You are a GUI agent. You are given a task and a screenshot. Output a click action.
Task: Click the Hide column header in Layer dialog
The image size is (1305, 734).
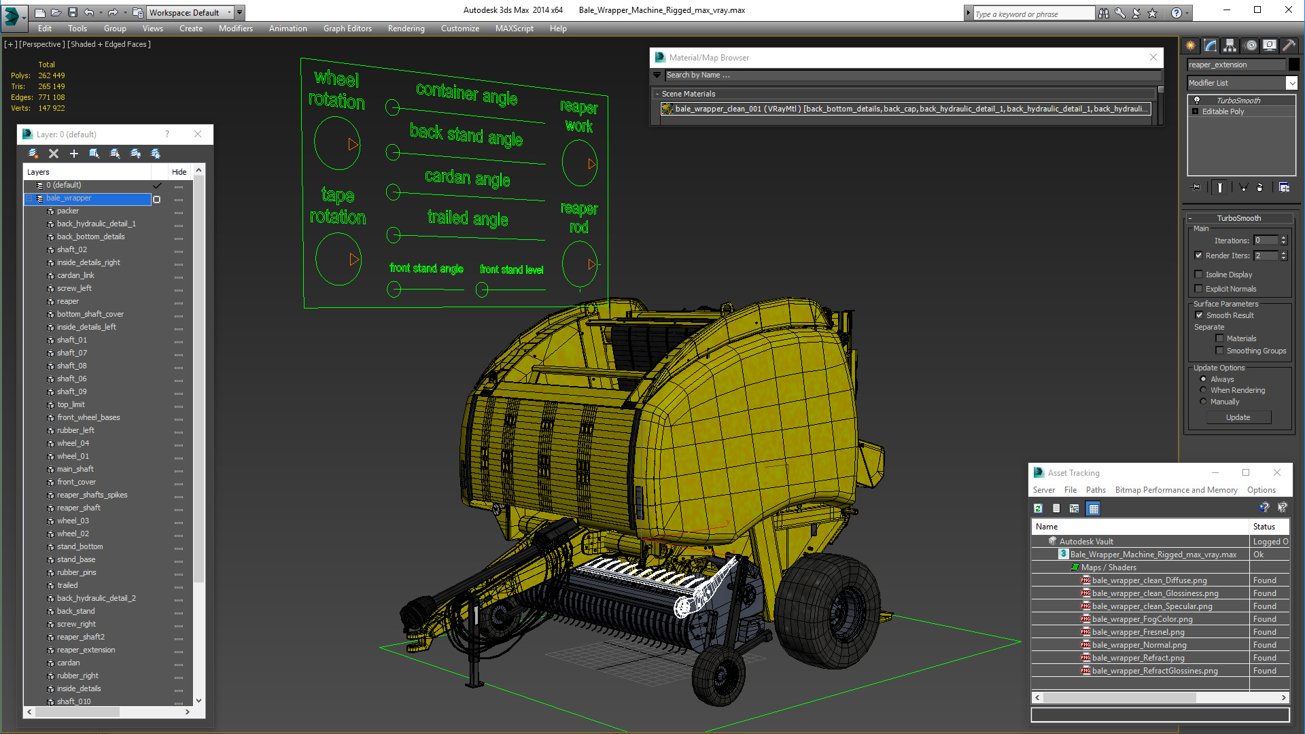click(179, 172)
